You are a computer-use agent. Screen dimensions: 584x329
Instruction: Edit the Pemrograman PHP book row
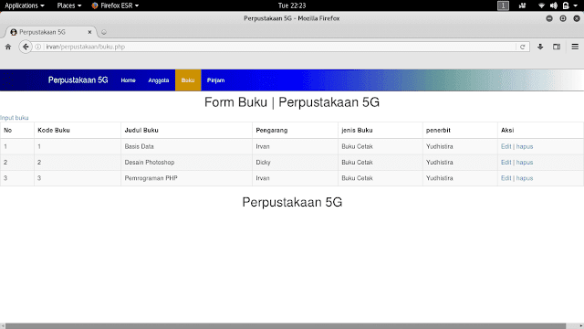(x=506, y=178)
